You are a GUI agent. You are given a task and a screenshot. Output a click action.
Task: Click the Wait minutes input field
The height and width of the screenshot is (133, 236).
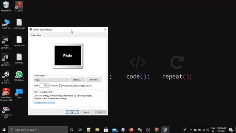43,85
